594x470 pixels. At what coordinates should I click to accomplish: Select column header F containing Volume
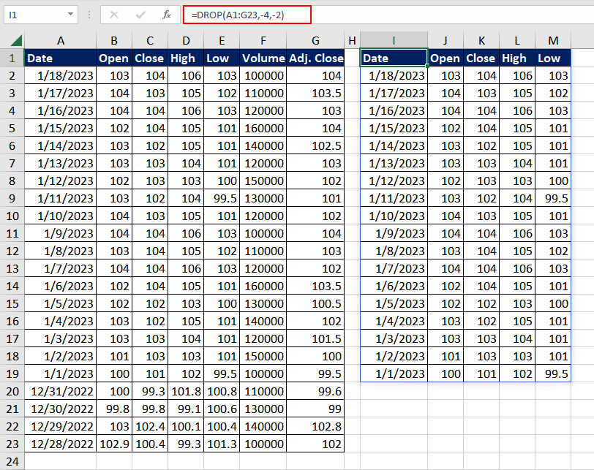(x=263, y=40)
